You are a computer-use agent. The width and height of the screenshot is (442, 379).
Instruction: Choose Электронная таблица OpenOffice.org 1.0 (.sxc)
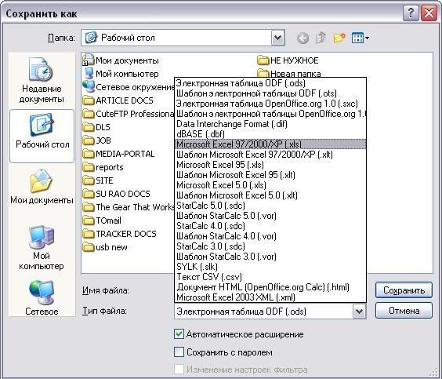click(270, 104)
